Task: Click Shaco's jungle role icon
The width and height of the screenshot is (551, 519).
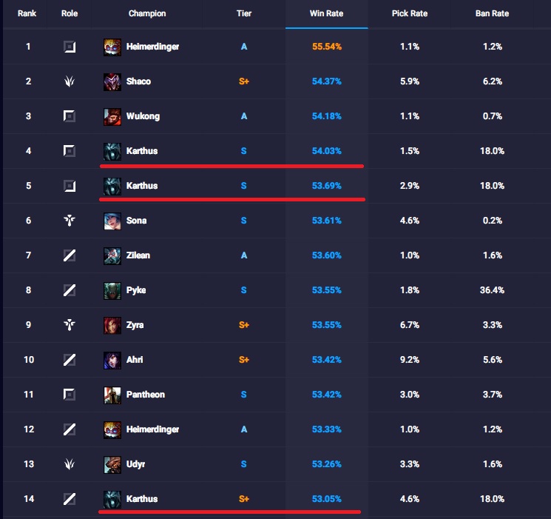Action: (70, 81)
